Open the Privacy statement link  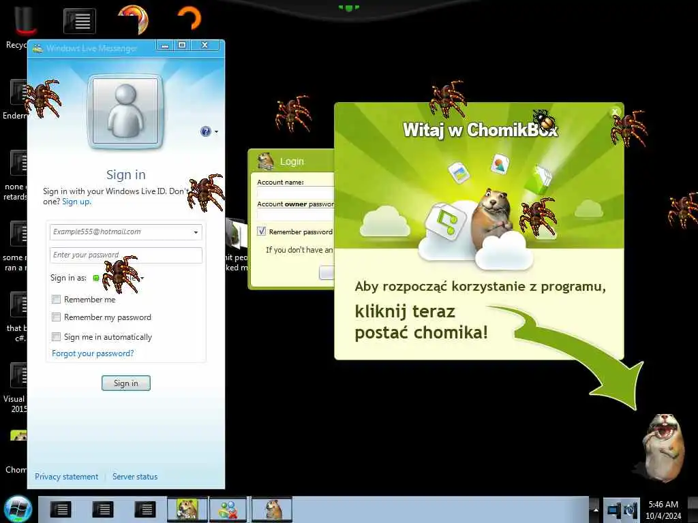pos(66,476)
